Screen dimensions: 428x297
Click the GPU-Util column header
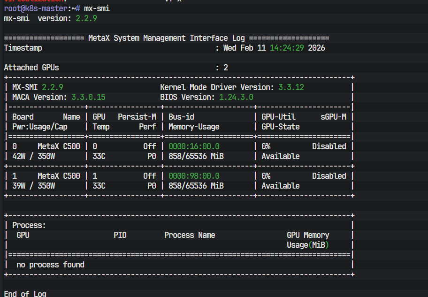(x=278, y=117)
